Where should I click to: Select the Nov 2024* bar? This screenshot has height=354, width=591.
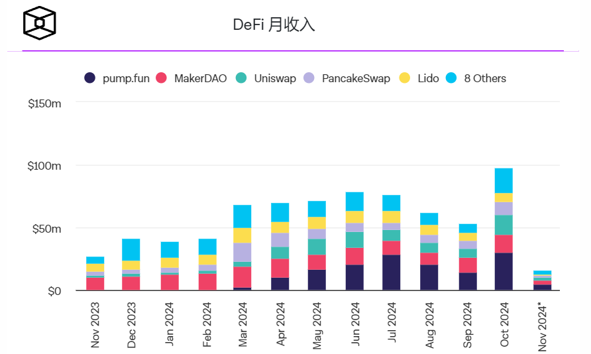(543, 280)
